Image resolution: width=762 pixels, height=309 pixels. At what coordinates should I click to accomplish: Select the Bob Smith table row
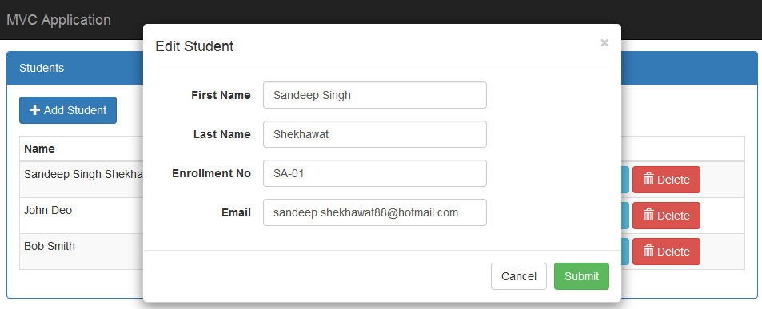tap(382, 252)
